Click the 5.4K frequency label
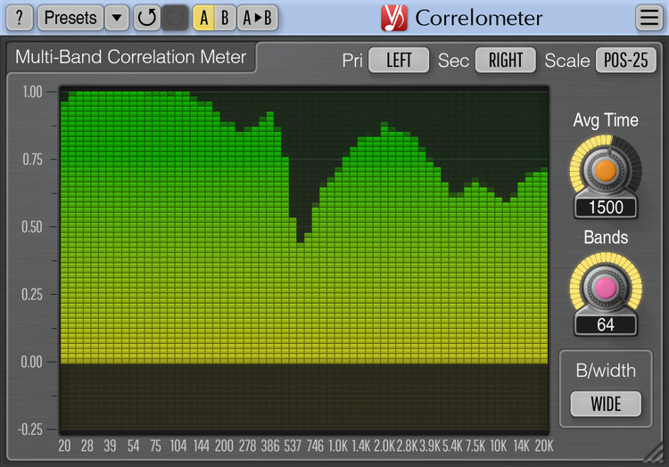Image resolution: width=669 pixels, height=467 pixels. (452, 447)
